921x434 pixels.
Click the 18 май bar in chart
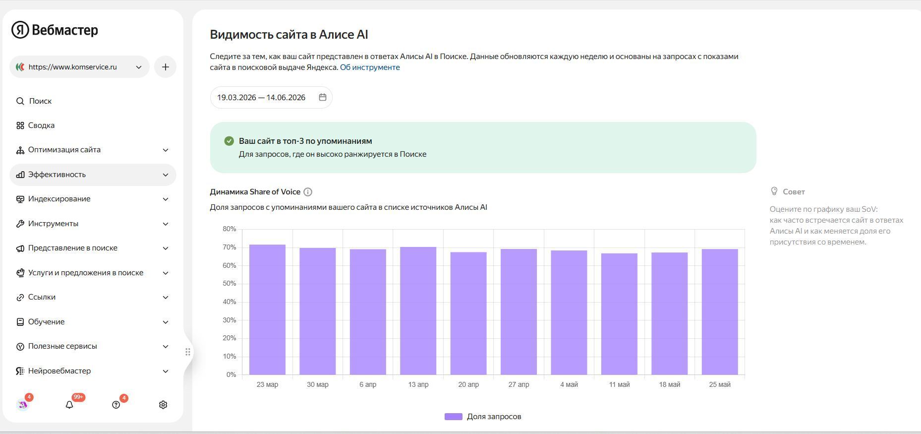pos(670,313)
